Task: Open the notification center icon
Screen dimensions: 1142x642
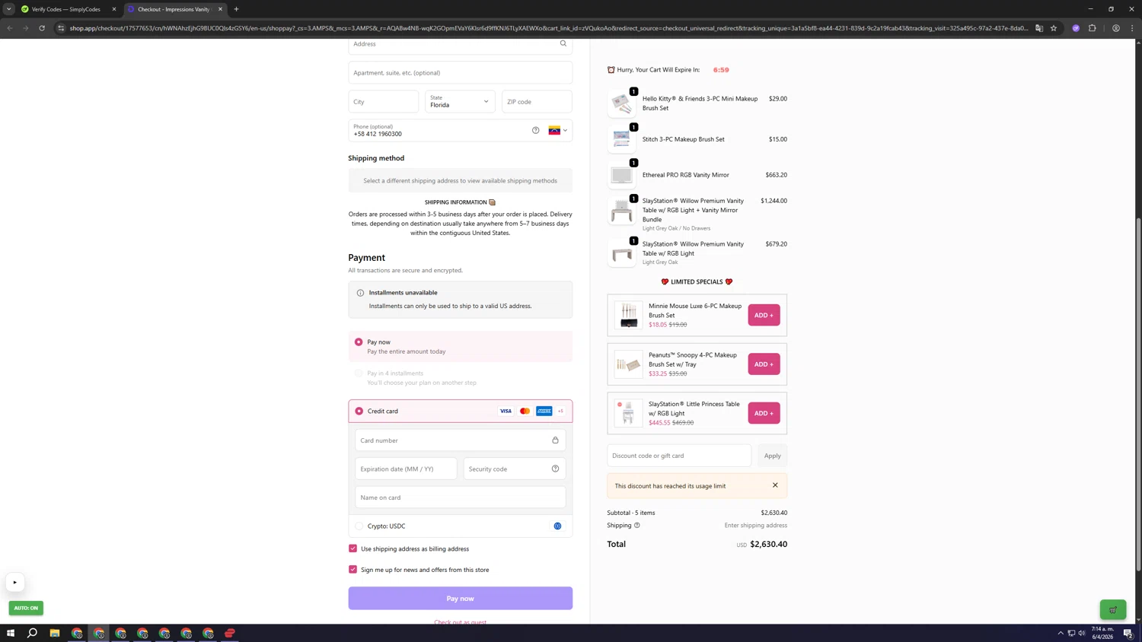Action: pyautogui.click(x=1128, y=633)
